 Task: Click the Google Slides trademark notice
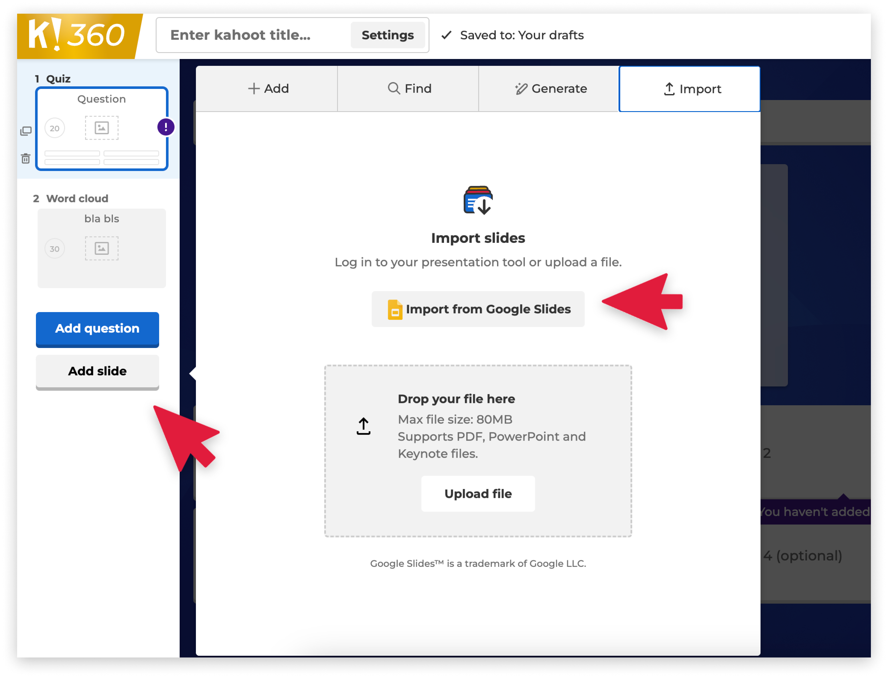pyautogui.click(x=478, y=563)
